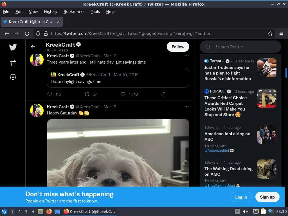Click the notification tray icon with badge
Screen dimensions: 288x216
click(271, 211)
